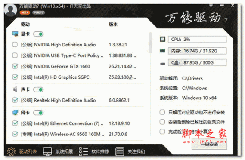Open the title bar dropdown menu arrow
The image size is (245, 160).
click(211, 6)
